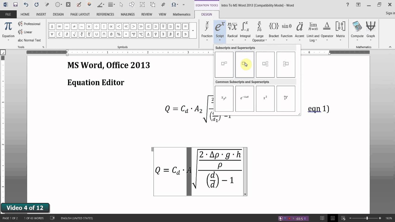Viewport: 395px width, 222px height.
Task: Insert the approximately-equal (≈) symbol
Action: 178,27
